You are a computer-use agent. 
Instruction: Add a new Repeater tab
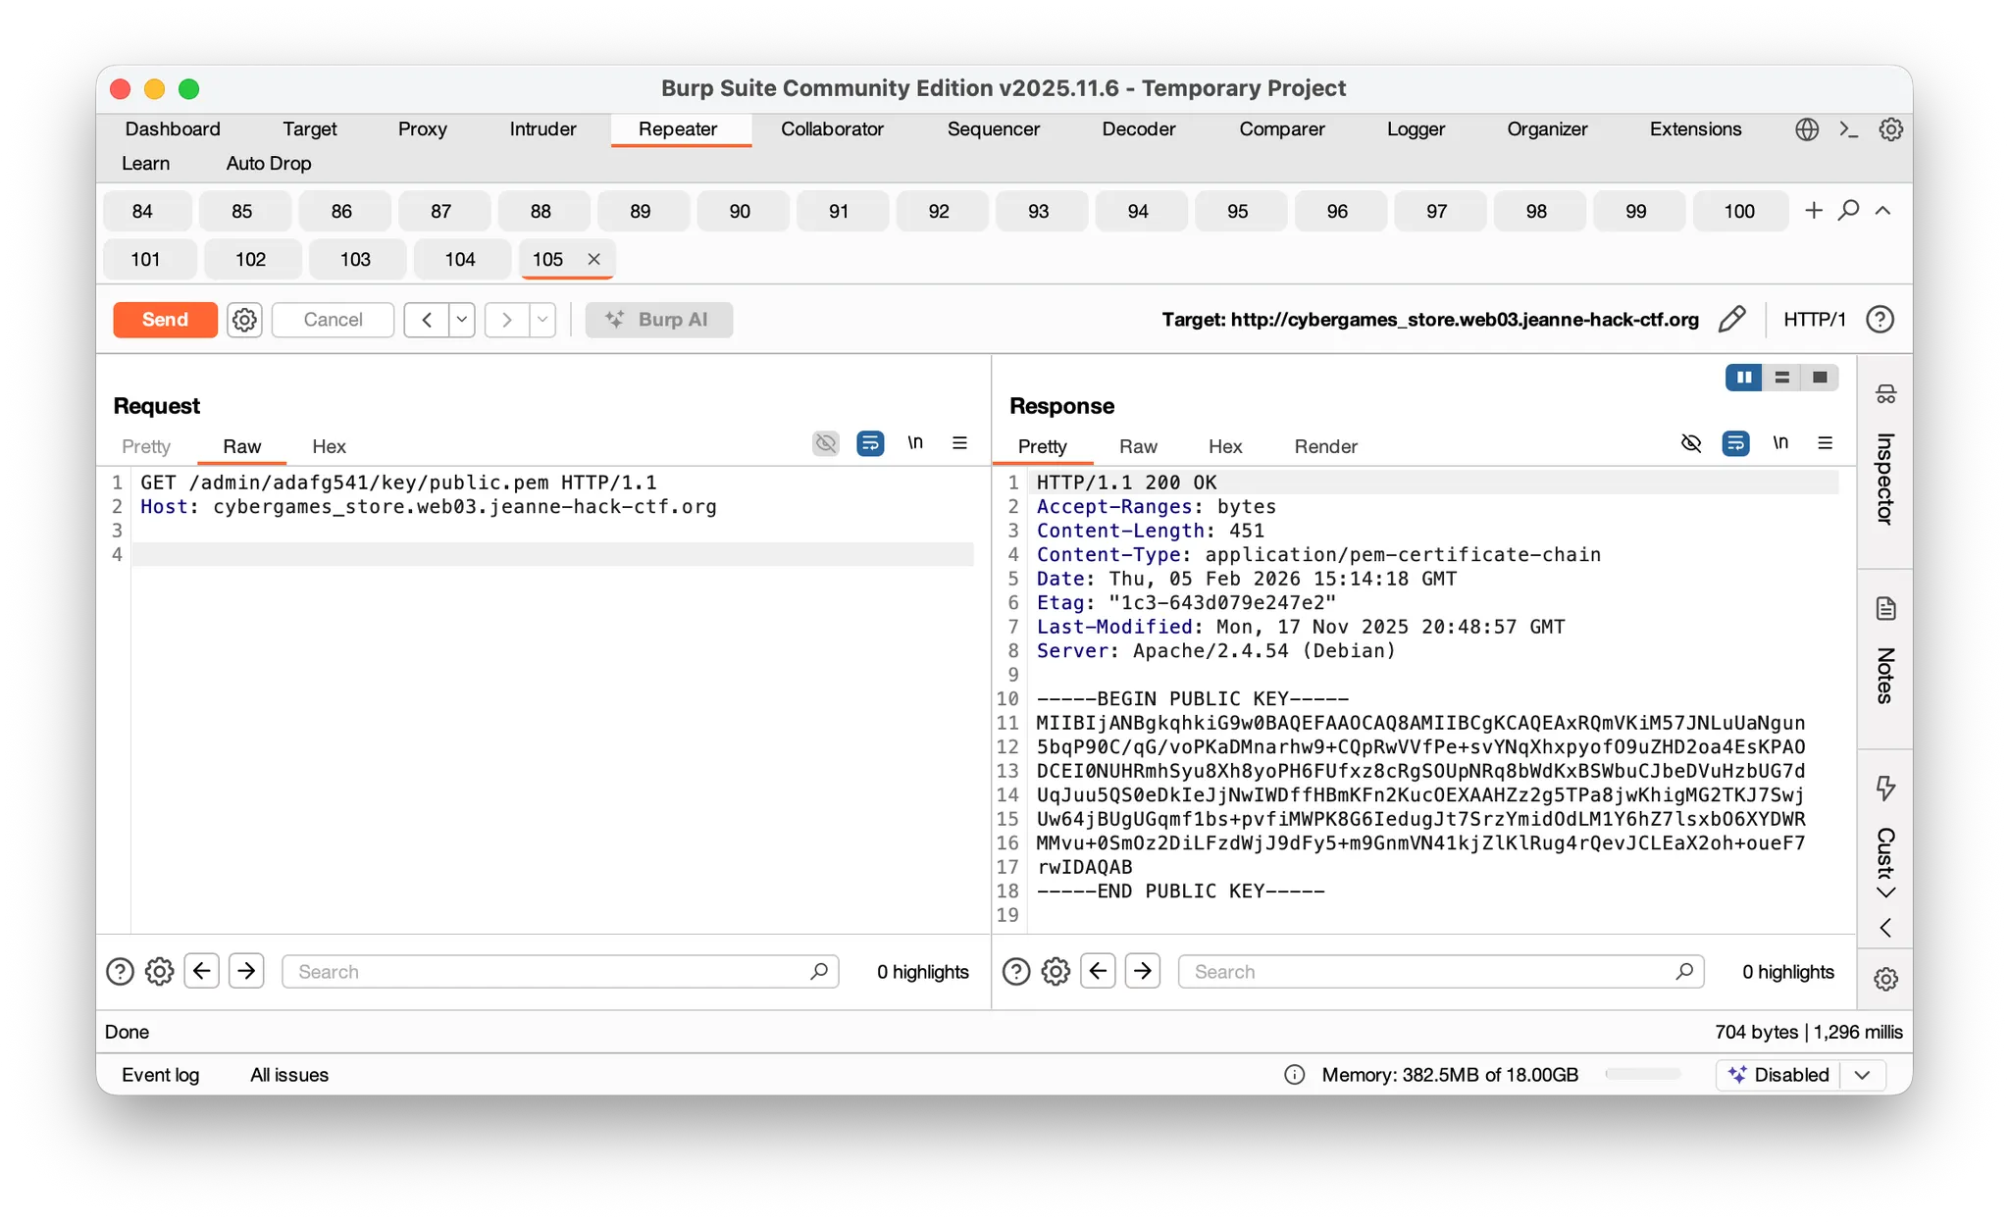[x=1814, y=210]
